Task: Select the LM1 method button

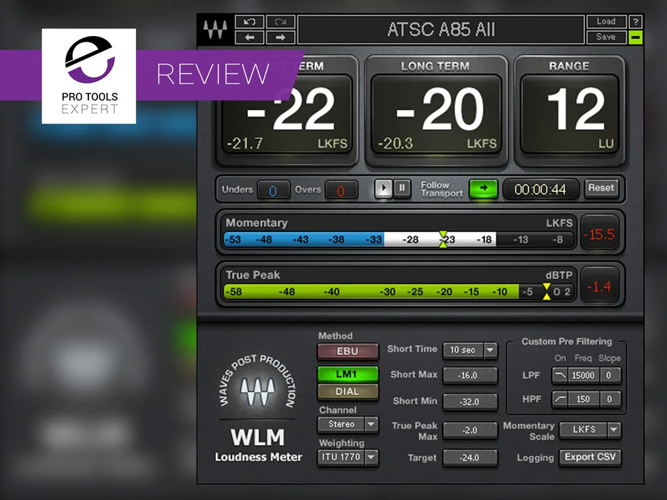Action: coord(347,374)
